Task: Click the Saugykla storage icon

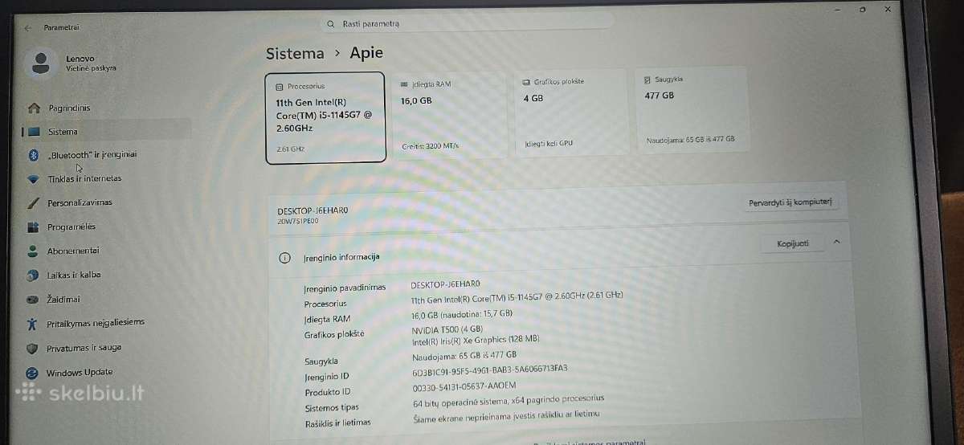Action: pyautogui.click(x=647, y=80)
